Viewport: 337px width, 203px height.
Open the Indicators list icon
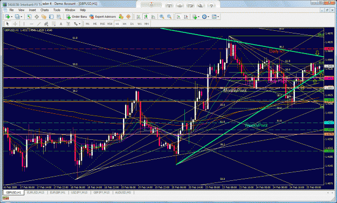[x=195, y=17]
